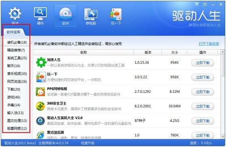Select the 系统工具(25) category
Image resolution: width=226 pixels, height=147 pixels.
(x=17, y=58)
